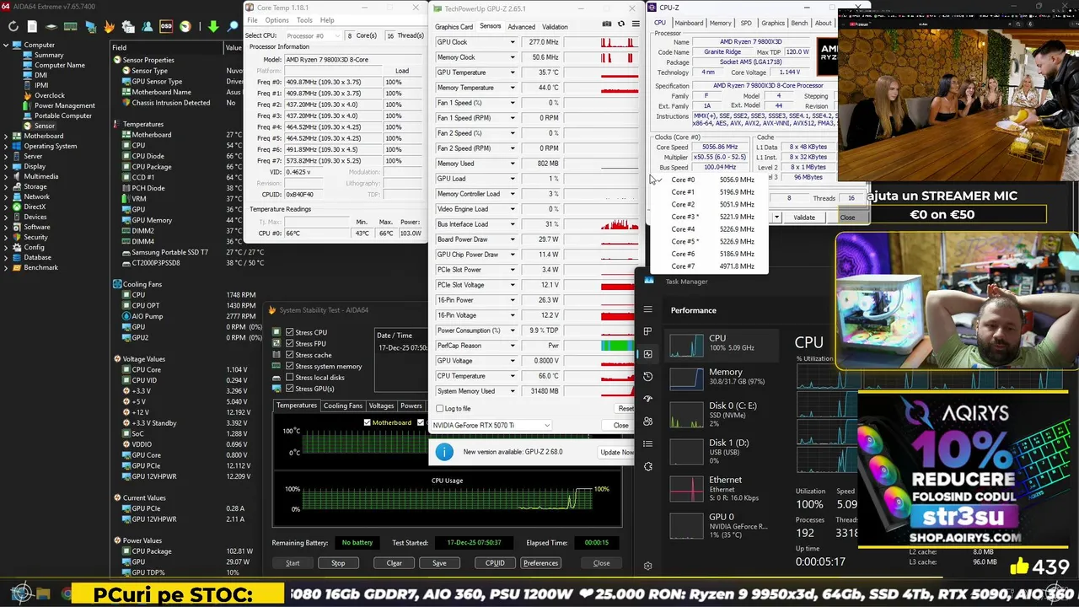The height and width of the screenshot is (607, 1079).
Task: Click the AIDA64 user accounts toolbar icon
Action: coord(148,26)
